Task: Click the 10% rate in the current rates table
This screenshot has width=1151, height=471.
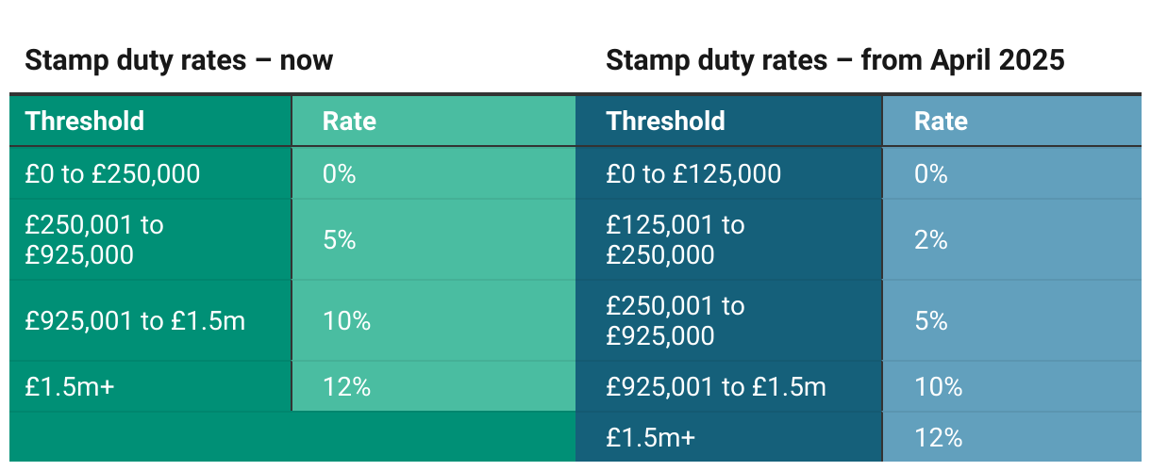Action: [346, 321]
